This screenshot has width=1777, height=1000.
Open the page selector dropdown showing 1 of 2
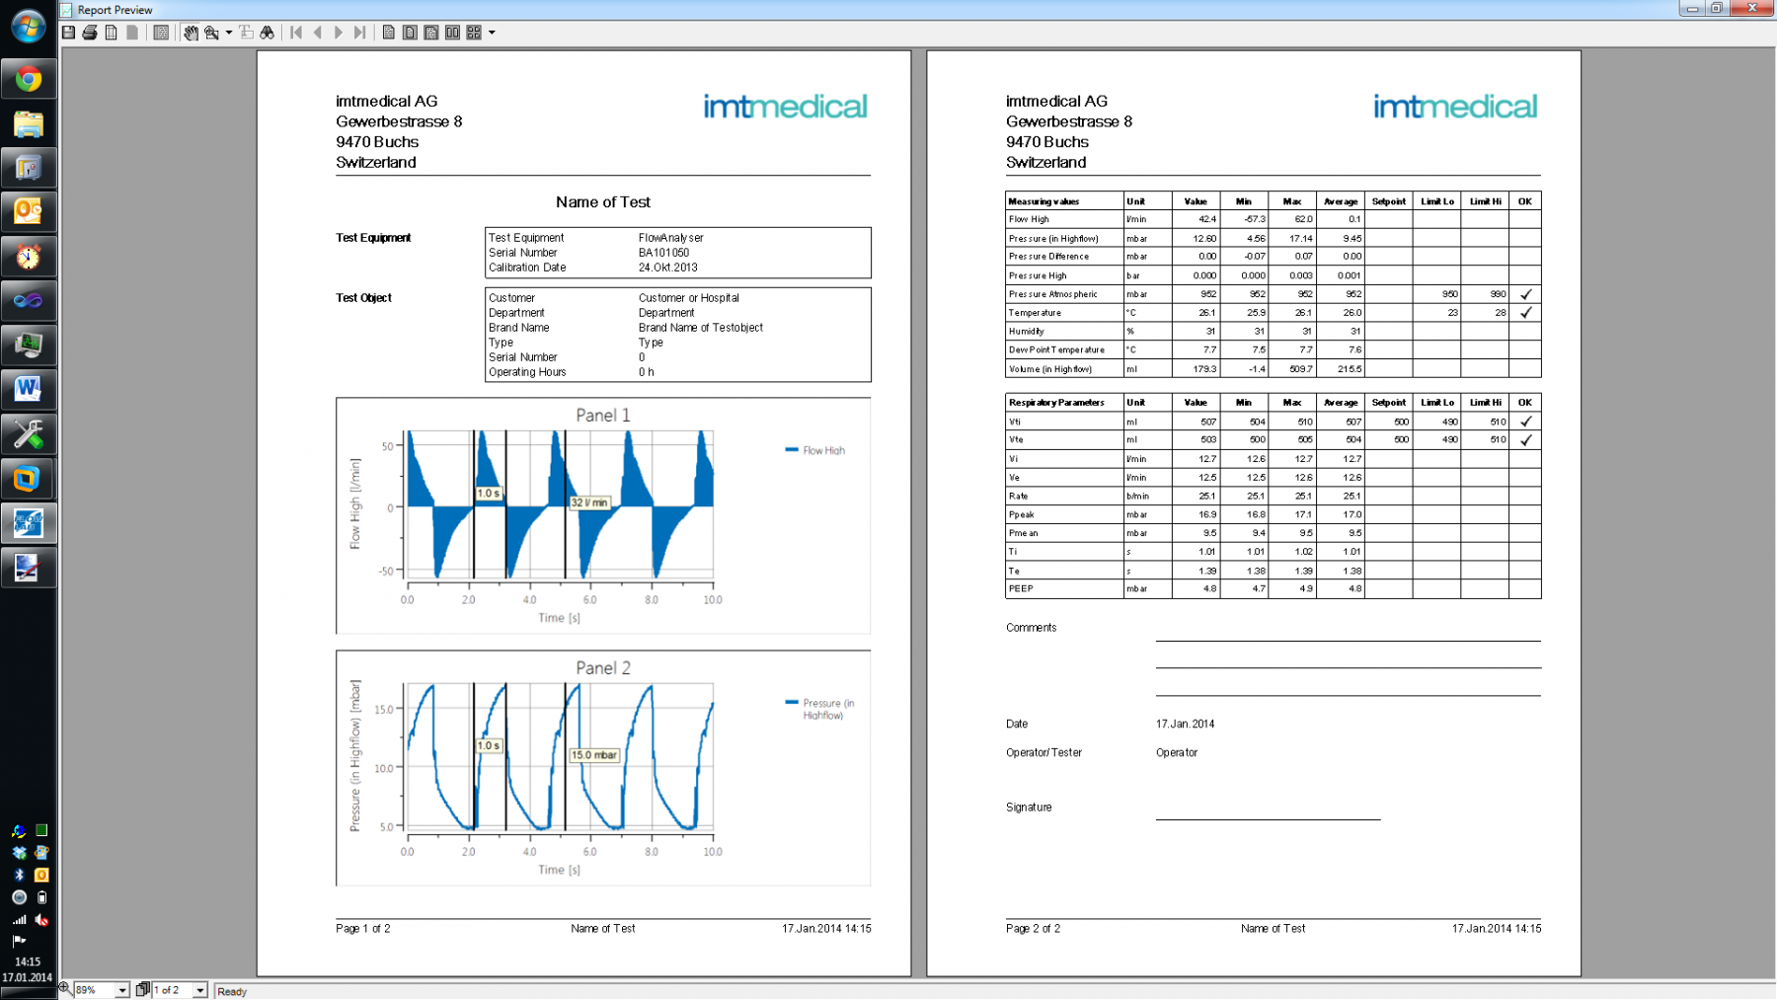pos(200,989)
